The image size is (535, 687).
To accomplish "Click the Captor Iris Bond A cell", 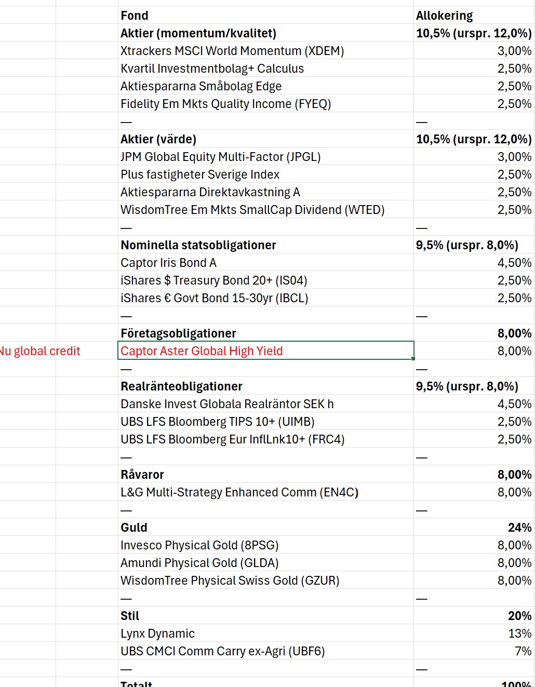I will point(168,263).
